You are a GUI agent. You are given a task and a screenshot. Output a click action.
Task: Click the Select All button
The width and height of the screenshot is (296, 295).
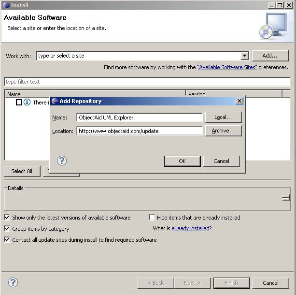tap(22, 171)
